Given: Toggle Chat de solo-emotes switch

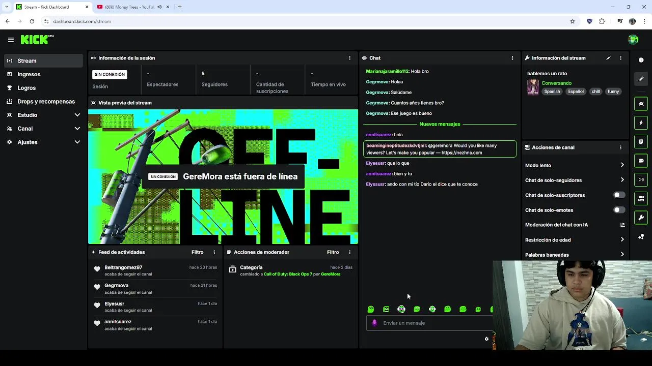Looking at the screenshot, I should coord(619,210).
